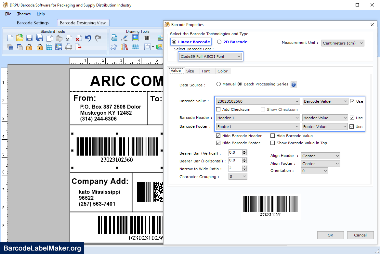Open the Align Header dropdown
Viewport: 380px width, 254px height.
tap(321, 156)
